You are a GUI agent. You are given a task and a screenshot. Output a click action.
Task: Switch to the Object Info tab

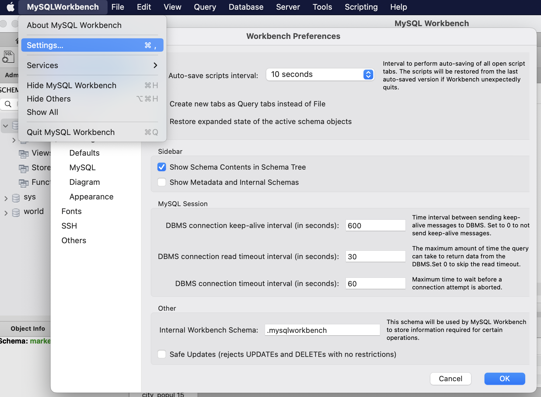[x=28, y=329]
